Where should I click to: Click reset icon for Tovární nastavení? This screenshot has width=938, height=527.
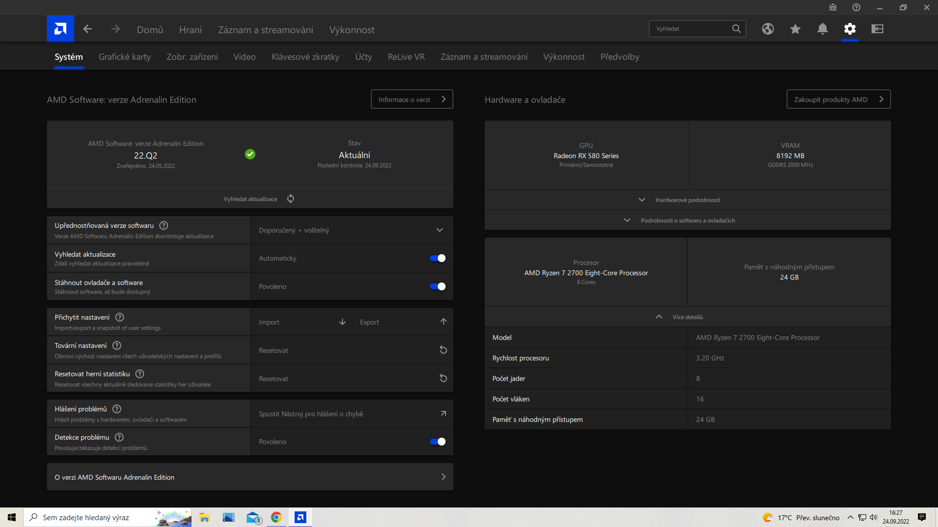tap(443, 350)
